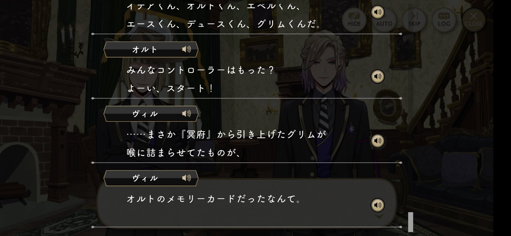Tap the speaker icon on オルト name plate
This screenshot has width=511, height=236.
coord(187,49)
